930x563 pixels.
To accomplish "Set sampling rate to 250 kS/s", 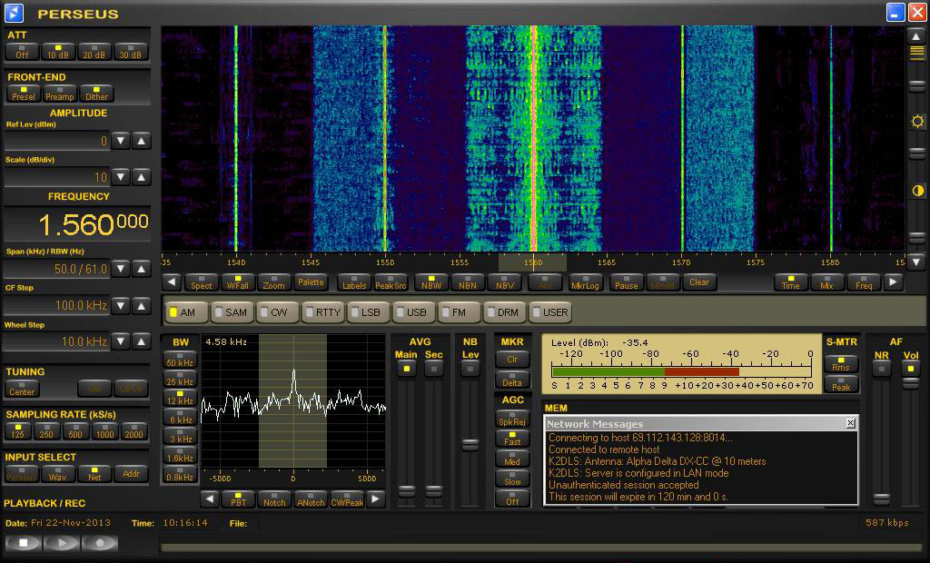I will tap(46, 431).
